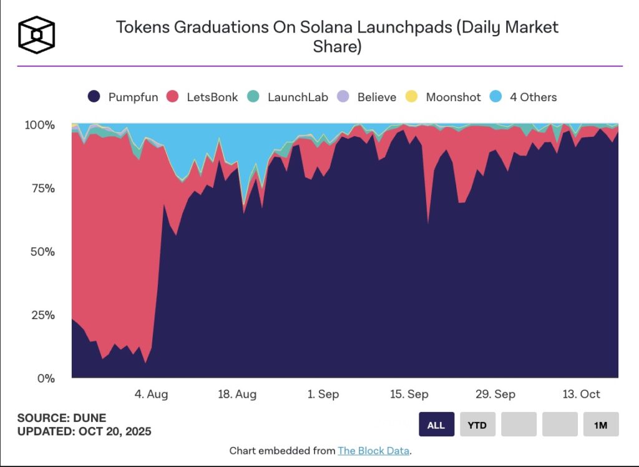Toggle the Pumpfun series in legend
The height and width of the screenshot is (467, 639).
[123, 97]
